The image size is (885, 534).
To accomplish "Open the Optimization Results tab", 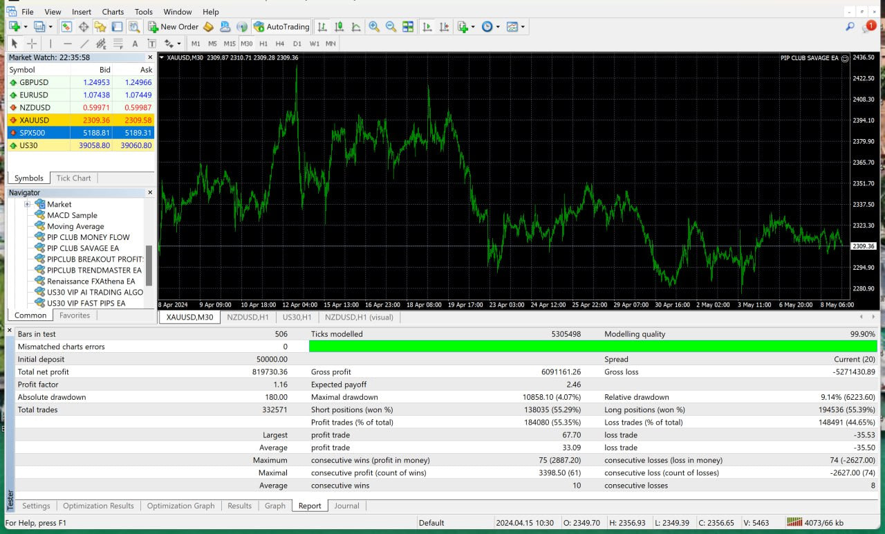I will coord(98,506).
